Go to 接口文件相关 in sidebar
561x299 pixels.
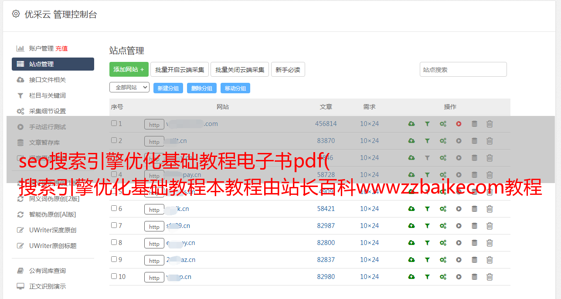(x=48, y=80)
